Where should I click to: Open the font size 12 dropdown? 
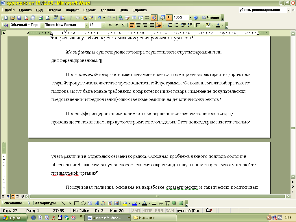pyautogui.click(x=103, y=25)
